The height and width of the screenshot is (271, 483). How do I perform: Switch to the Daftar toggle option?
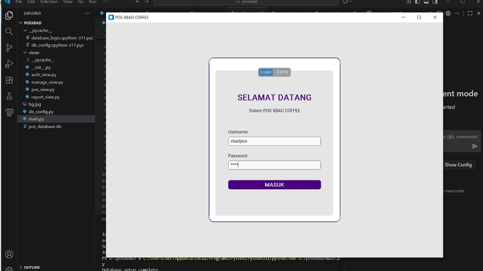[282, 72]
